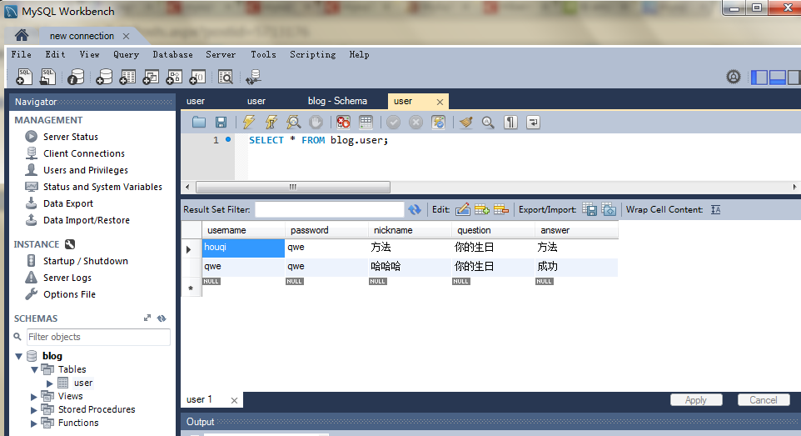Image resolution: width=801 pixels, height=436 pixels.
Task: Open the Query menu
Action: click(127, 54)
